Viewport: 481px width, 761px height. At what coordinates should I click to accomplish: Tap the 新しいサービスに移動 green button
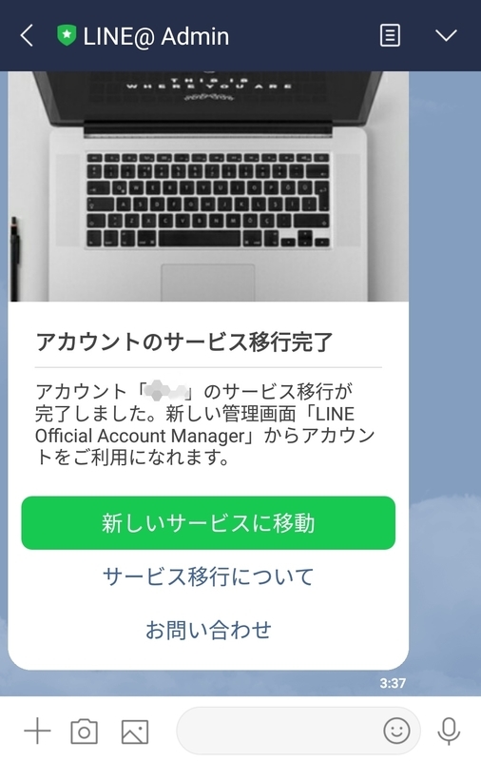click(x=208, y=522)
